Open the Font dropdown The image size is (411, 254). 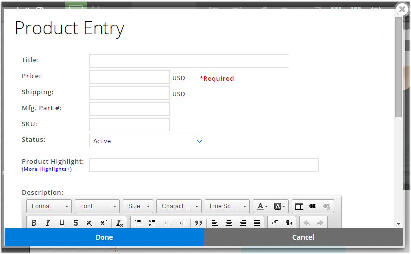pyautogui.click(x=97, y=206)
